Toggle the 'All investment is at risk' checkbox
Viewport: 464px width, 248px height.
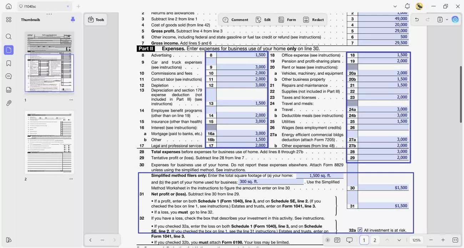(x=360, y=230)
